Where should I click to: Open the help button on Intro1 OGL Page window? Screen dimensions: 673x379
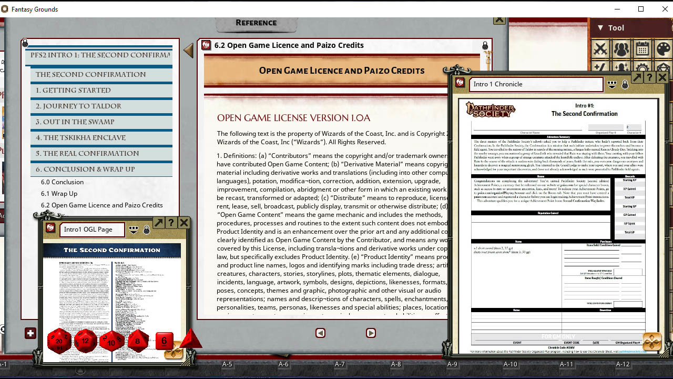pyautogui.click(x=171, y=223)
